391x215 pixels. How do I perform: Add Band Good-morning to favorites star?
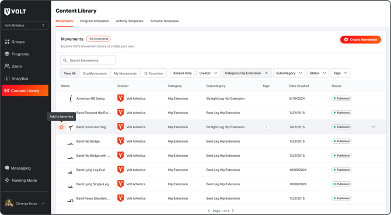pos(61,127)
